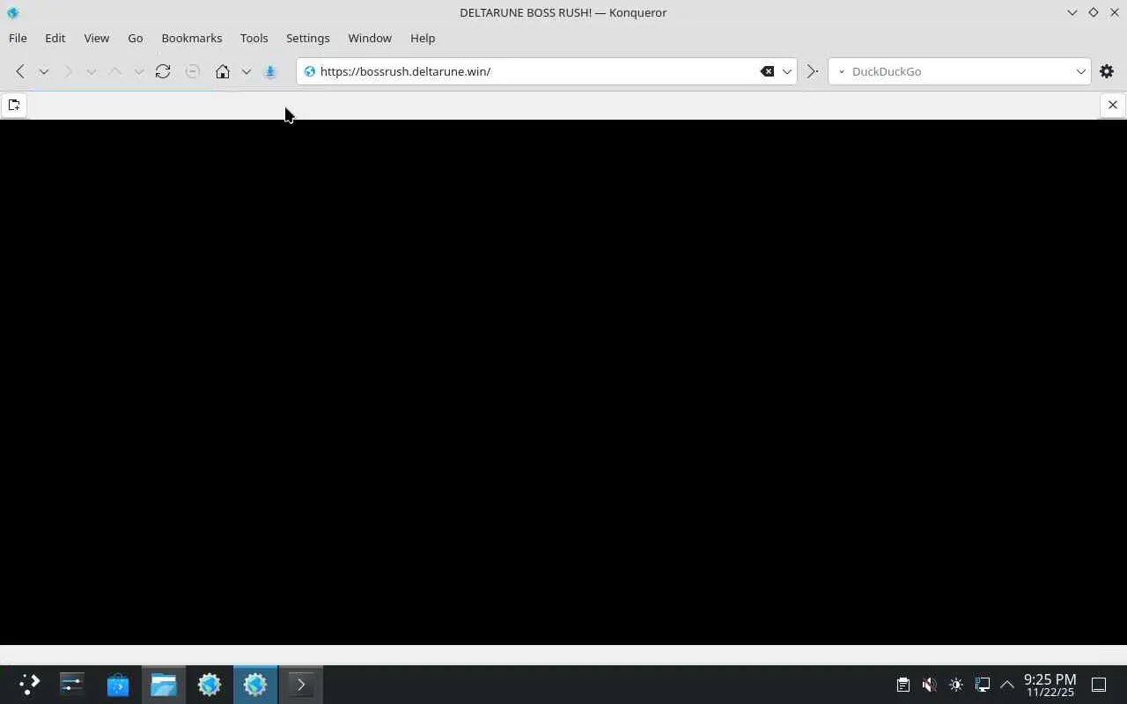Click the Go arrow beside the address bar
Image resolution: width=1127 pixels, height=704 pixels.
(813, 71)
